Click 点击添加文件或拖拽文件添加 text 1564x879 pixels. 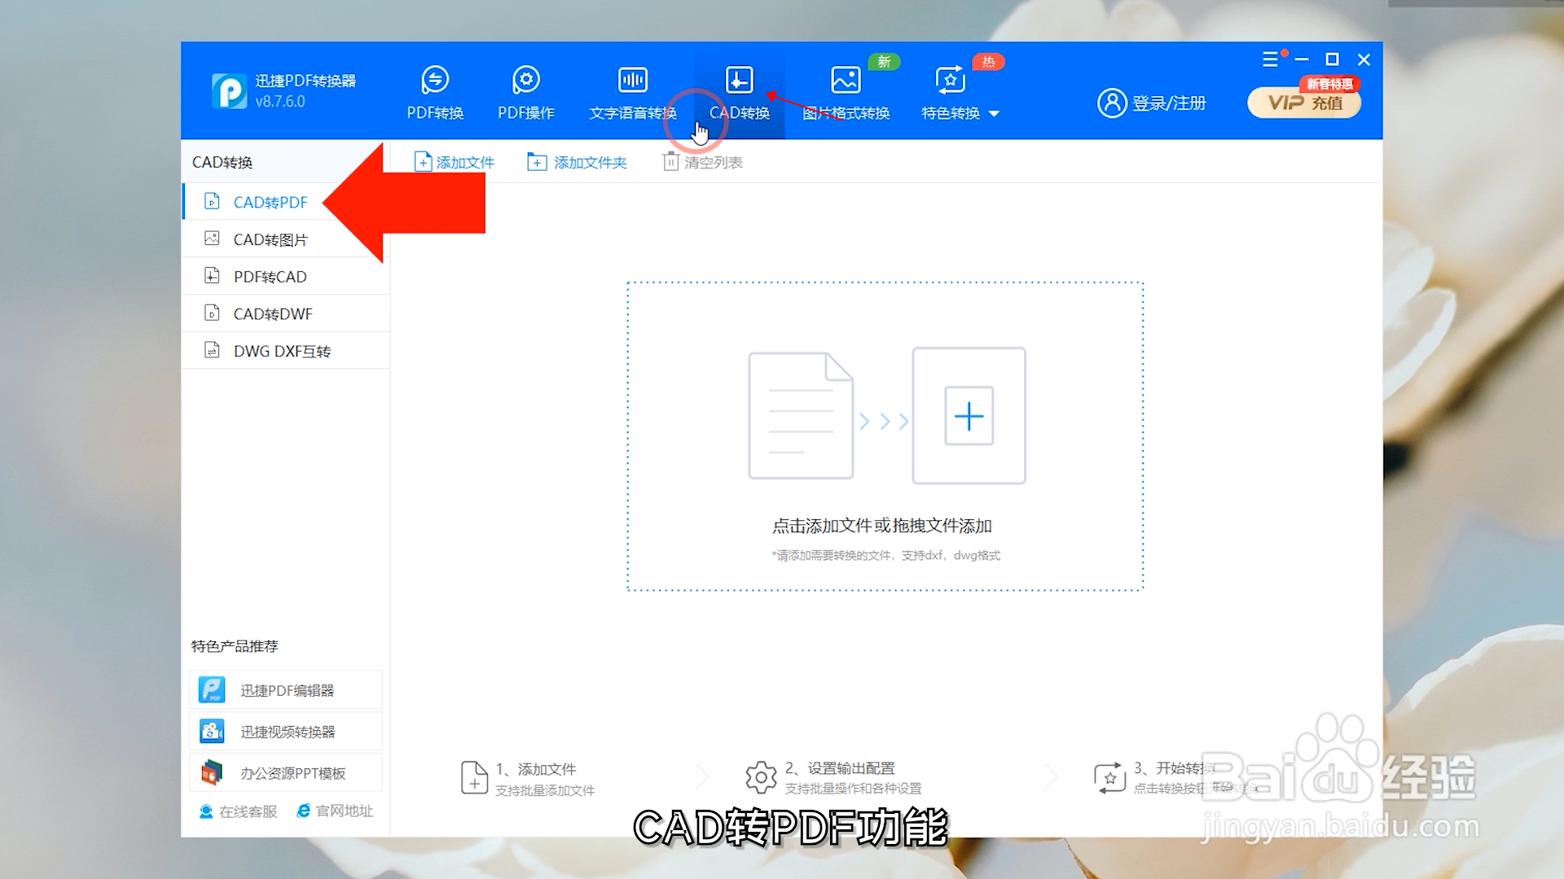[x=882, y=526]
